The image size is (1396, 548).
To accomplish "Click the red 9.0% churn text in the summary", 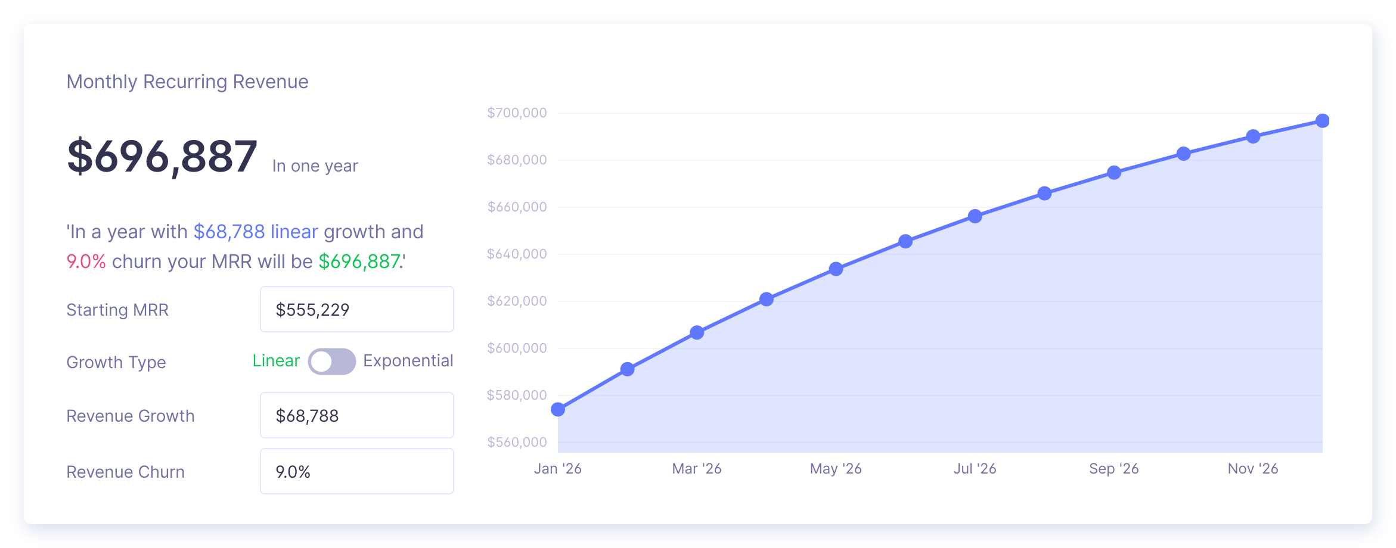I will pos(86,261).
